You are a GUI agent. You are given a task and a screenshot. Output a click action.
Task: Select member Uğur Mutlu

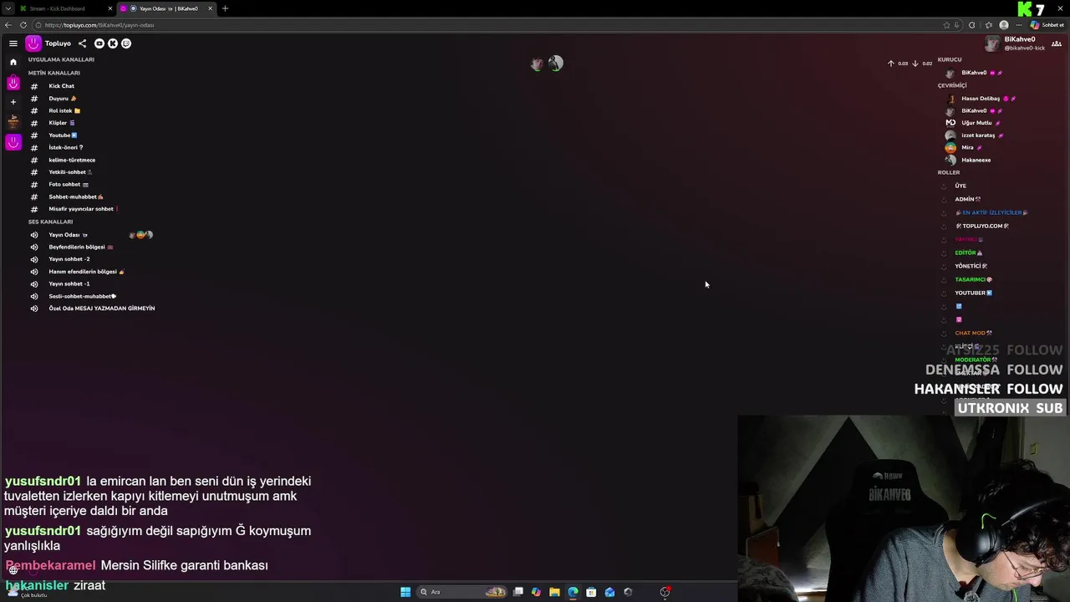tap(976, 123)
